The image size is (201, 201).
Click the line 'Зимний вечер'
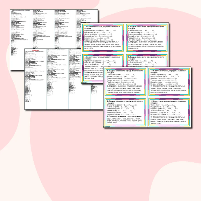(x=120, y=111)
